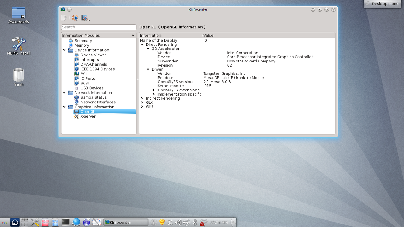Select the USB Devices module

(x=92, y=88)
